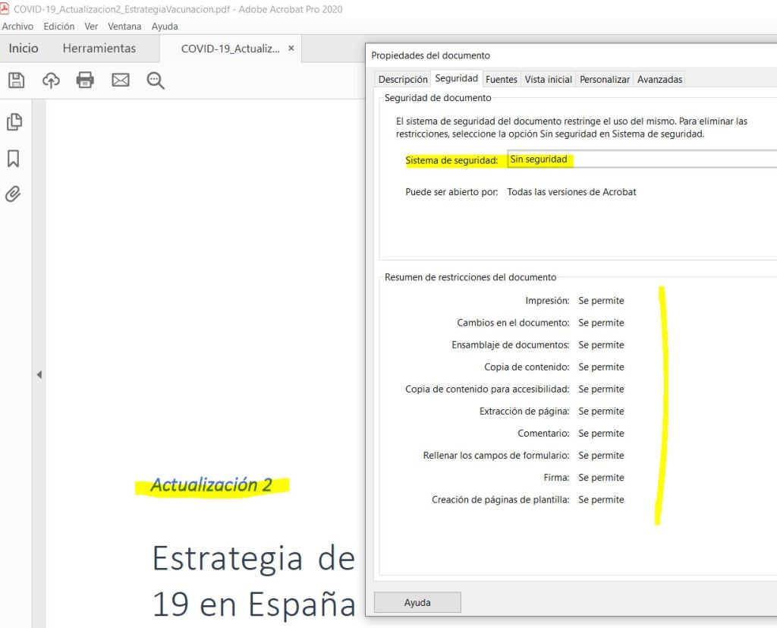Close the COVID-19_Actualiz document tab
Image resolution: width=777 pixels, height=628 pixels.
tap(291, 48)
